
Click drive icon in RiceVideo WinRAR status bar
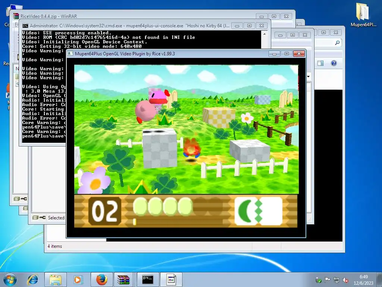pos(16,199)
